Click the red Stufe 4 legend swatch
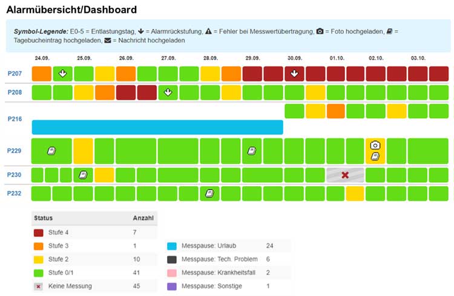The height and width of the screenshot is (296, 454). pyautogui.click(x=39, y=231)
